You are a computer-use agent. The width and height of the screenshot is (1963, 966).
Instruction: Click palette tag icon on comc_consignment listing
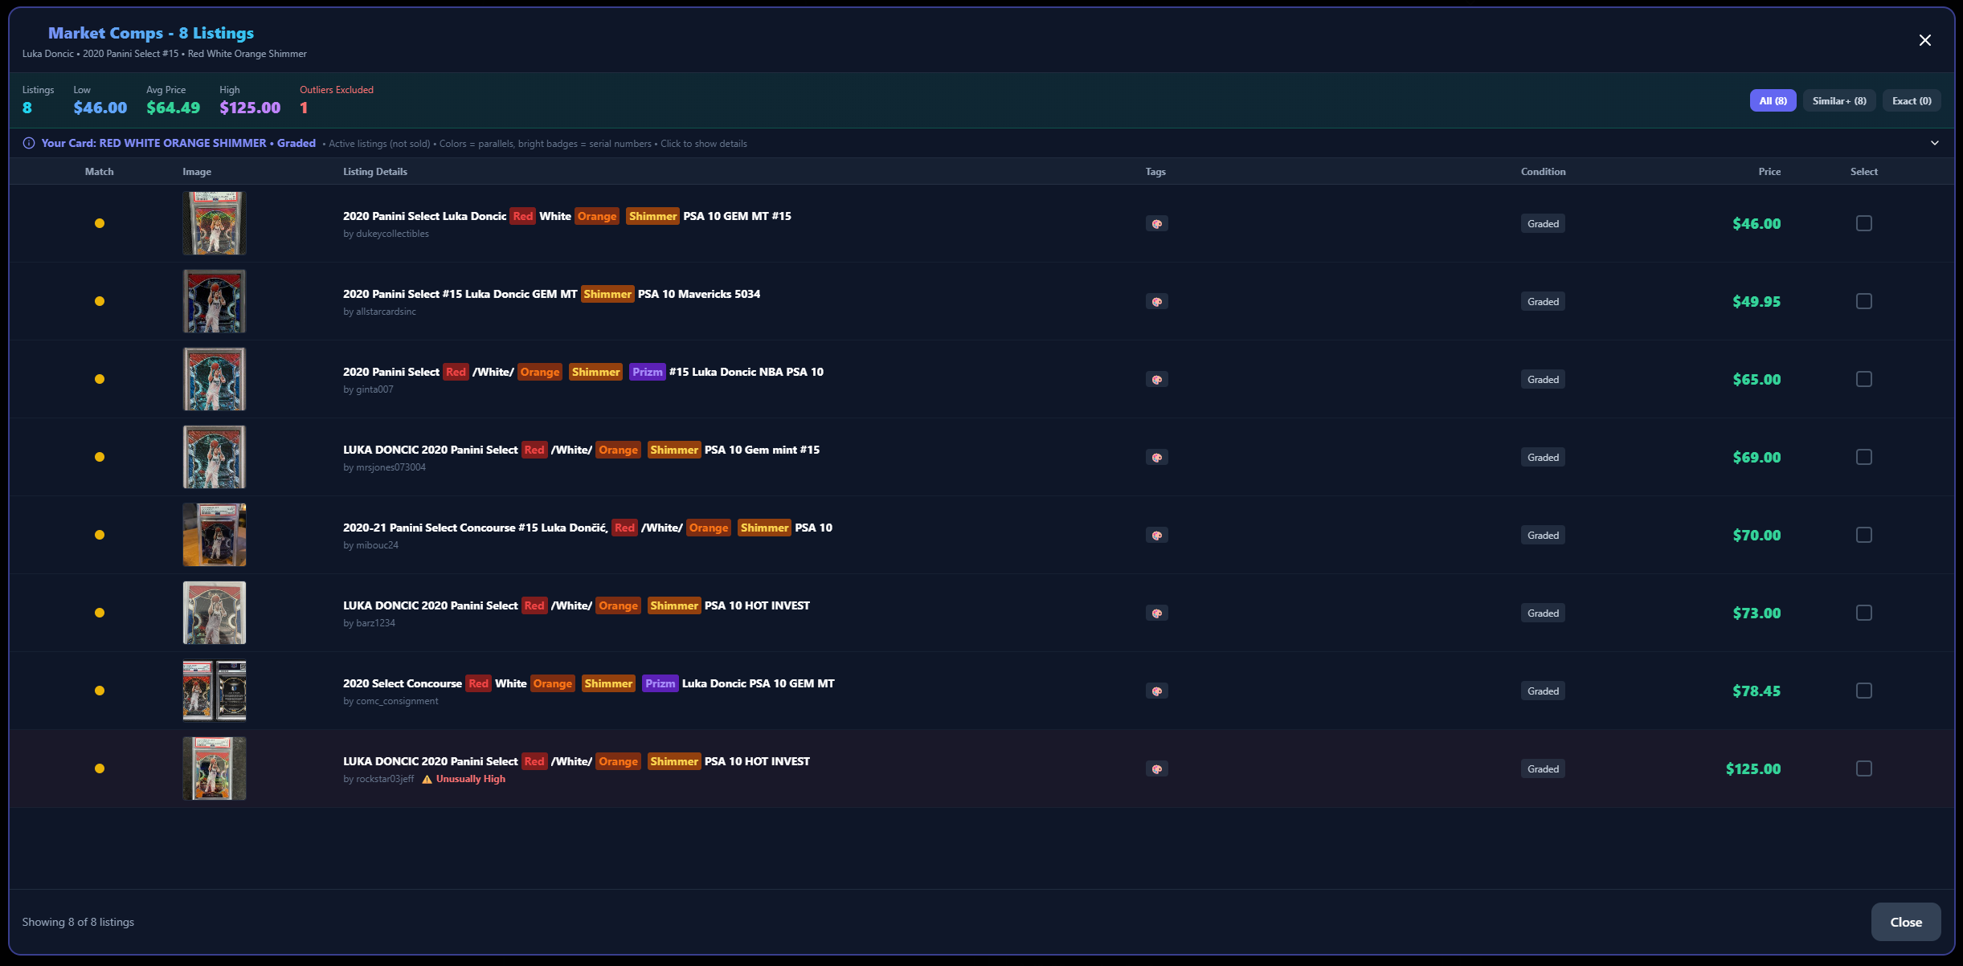pyautogui.click(x=1156, y=691)
